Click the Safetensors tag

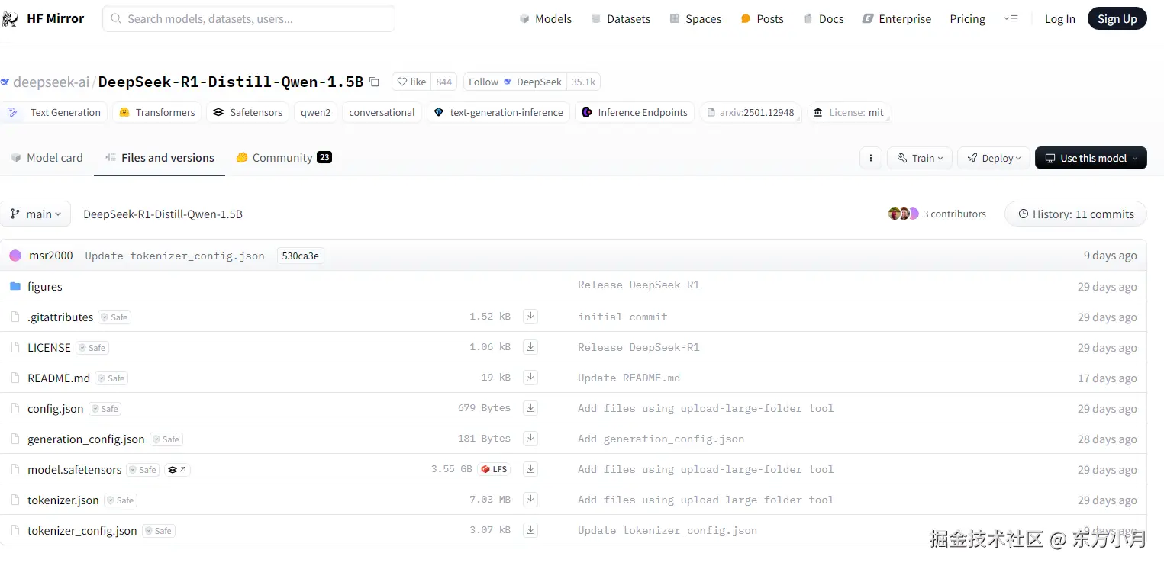click(x=248, y=112)
